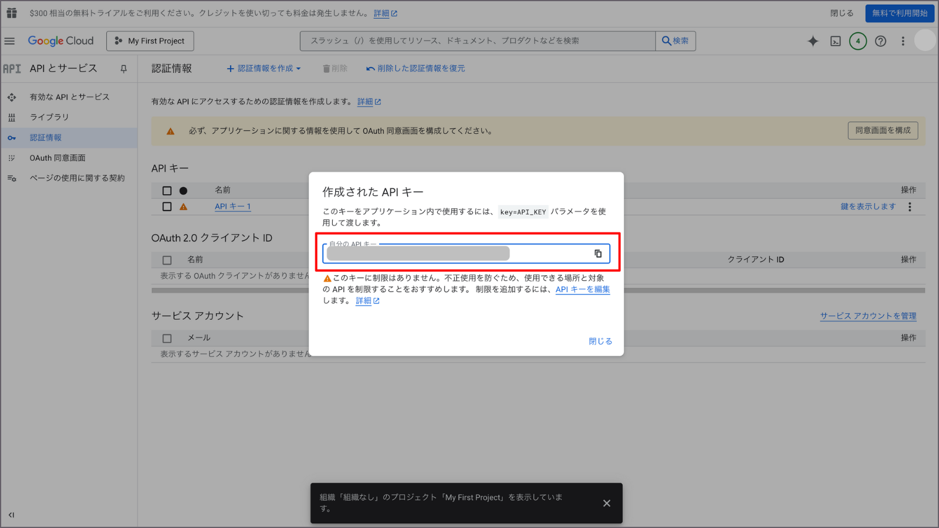This screenshot has height=528, width=939.
Task: Click the メール column header
Action: point(199,338)
